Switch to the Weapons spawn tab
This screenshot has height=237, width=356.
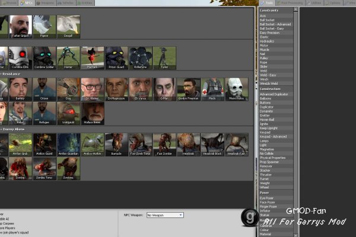45,3
